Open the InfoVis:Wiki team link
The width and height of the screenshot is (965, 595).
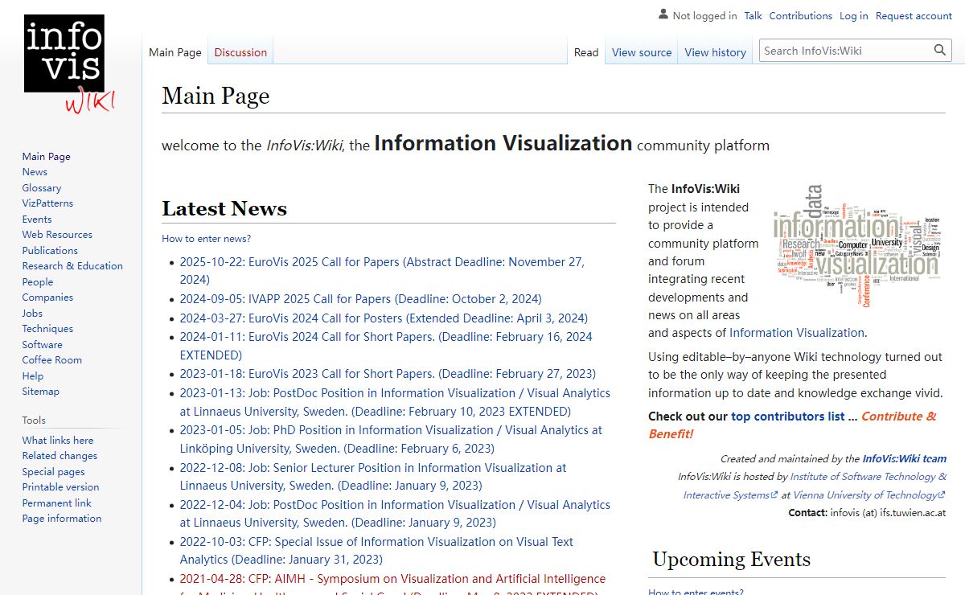click(904, 459)
